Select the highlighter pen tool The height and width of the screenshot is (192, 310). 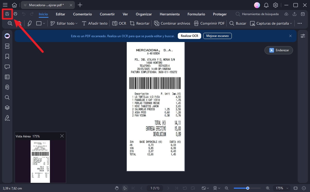[x=29, y=23]
